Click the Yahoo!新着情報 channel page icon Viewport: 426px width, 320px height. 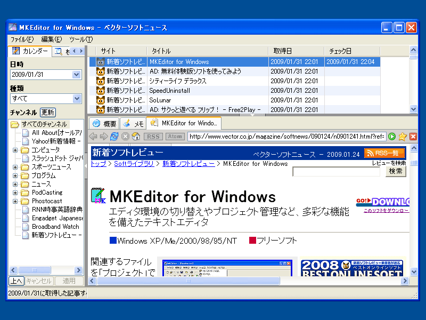pyautogui.click(x=26, y=141)
